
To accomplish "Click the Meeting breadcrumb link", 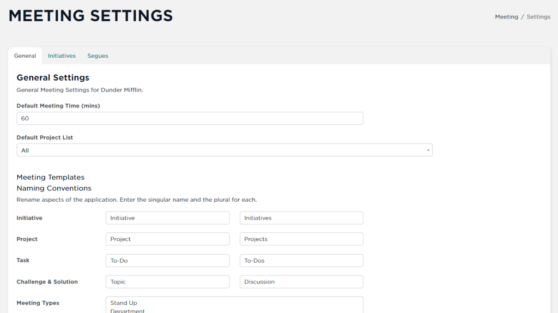I will tap(506, 17).
